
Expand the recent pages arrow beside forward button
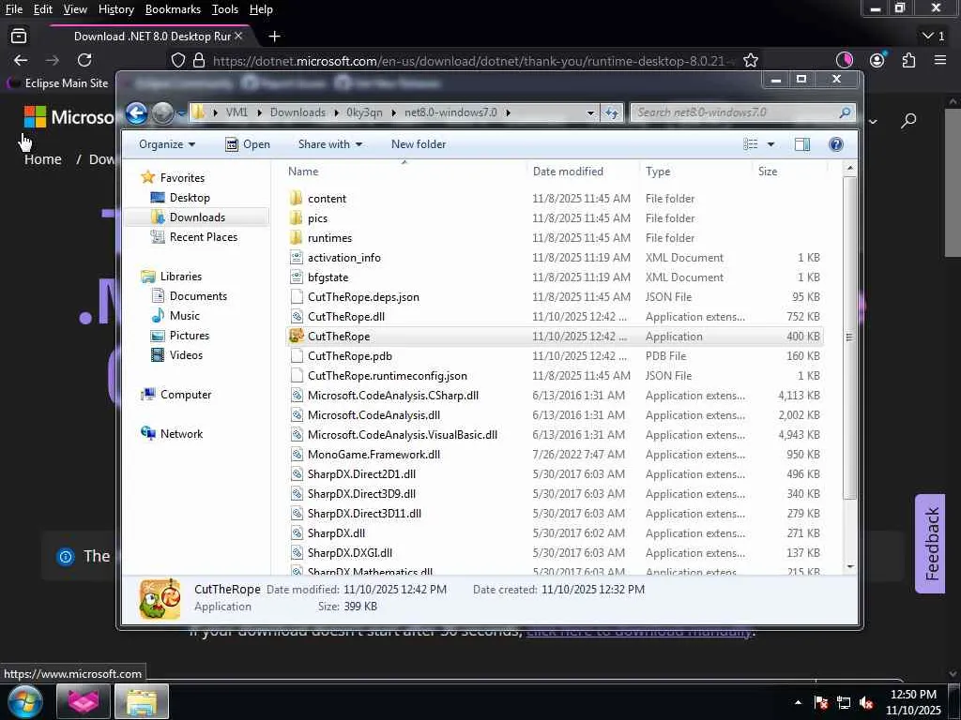(x=181, y=113)
